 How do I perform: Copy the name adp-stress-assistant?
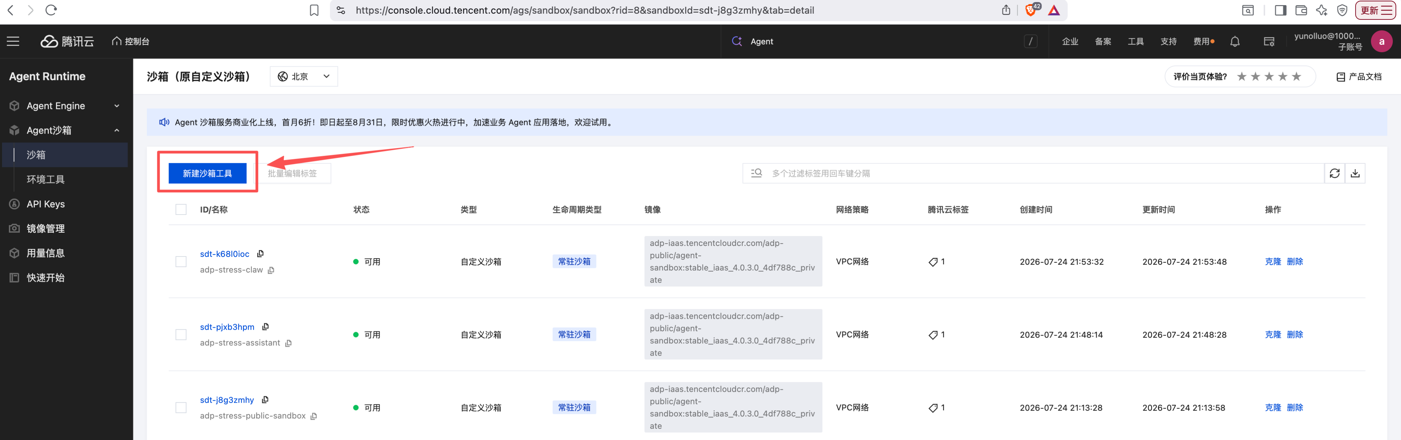click(x=288, y=343)
